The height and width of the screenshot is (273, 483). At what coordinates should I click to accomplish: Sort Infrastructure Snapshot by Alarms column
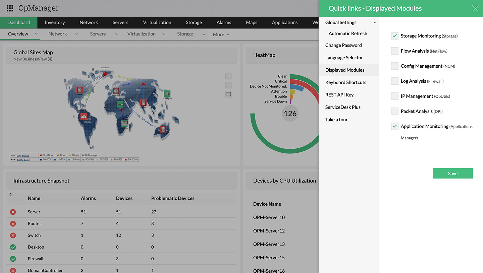88,198
